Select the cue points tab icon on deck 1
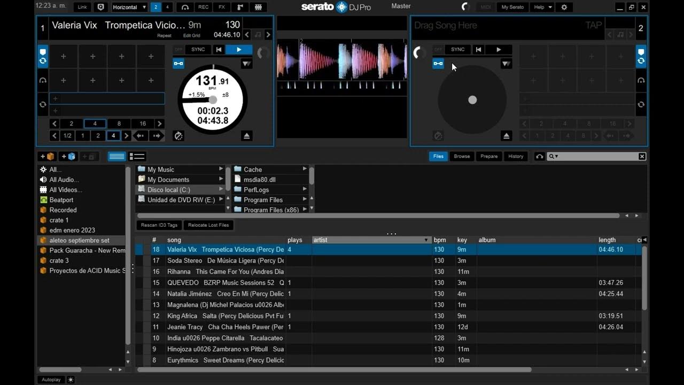 click(43, 56)
